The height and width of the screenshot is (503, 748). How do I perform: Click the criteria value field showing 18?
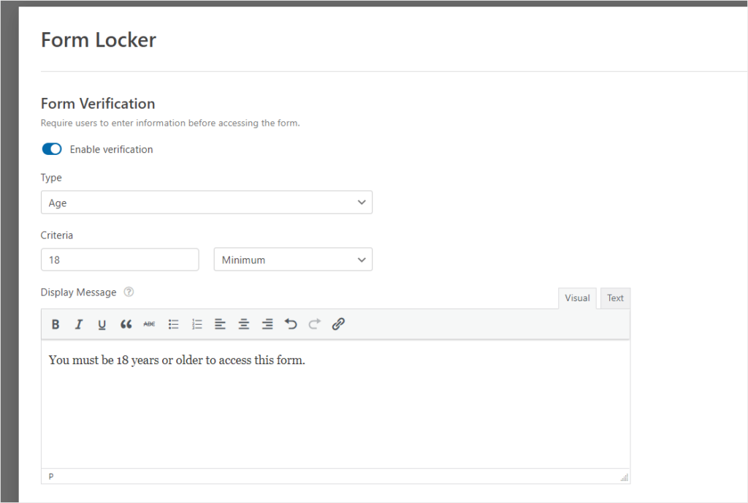pos(119,259)
